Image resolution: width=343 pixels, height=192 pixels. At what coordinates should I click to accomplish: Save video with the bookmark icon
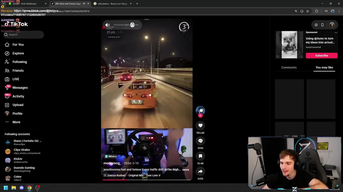(200, 156)
